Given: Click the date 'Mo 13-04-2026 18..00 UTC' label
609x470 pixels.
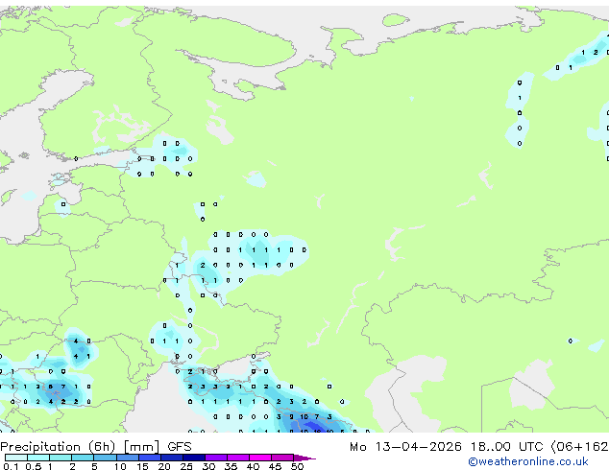Looking at the screenshot, I should [x=447, y=447].
